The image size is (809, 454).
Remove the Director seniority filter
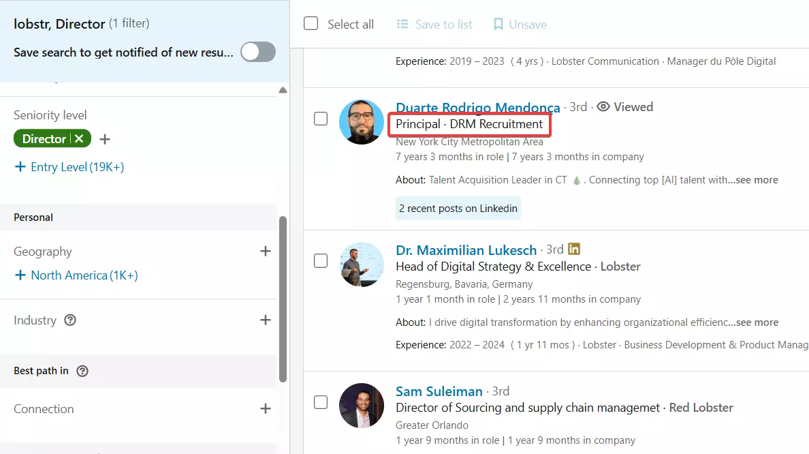[79, 138]
